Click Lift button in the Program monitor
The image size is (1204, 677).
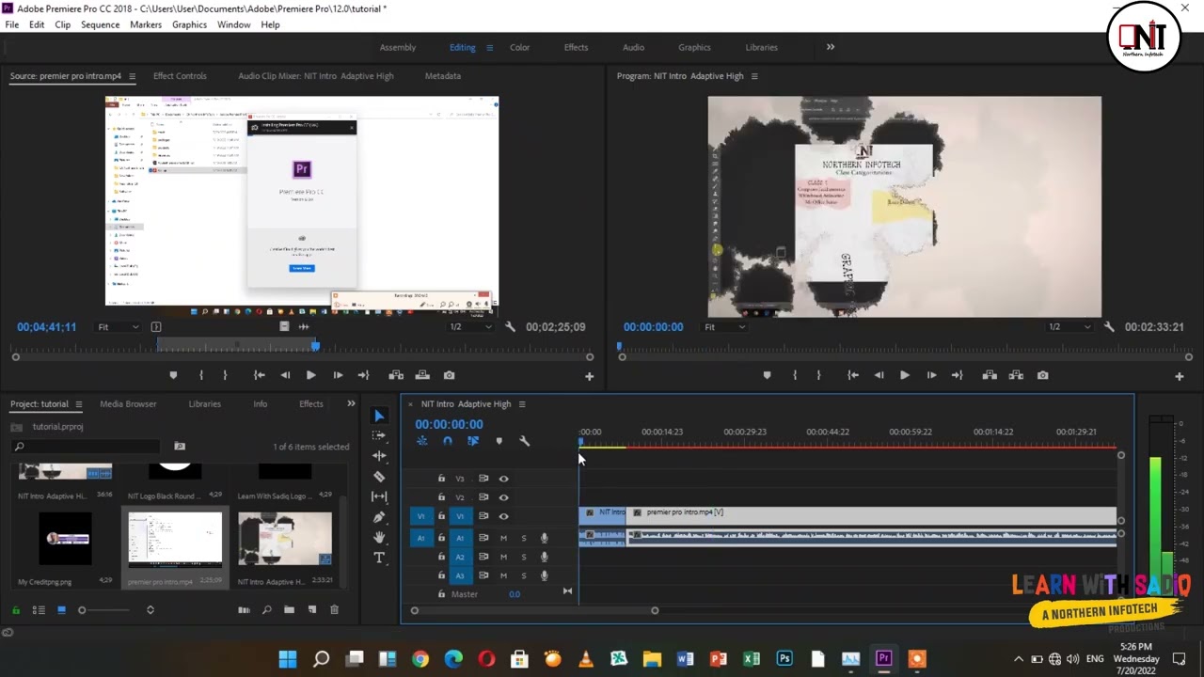990,375
